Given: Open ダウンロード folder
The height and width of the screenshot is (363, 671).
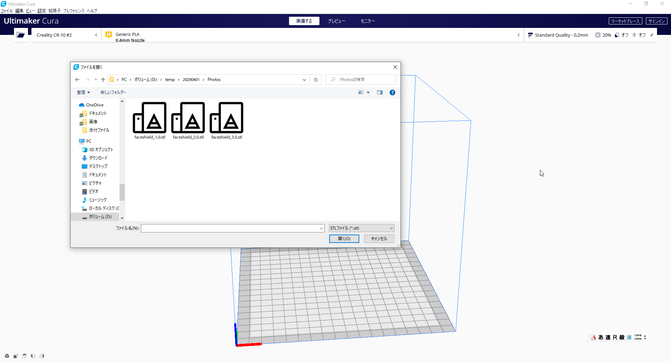Looking at the screenshot, I should click(x=95, y=158).
